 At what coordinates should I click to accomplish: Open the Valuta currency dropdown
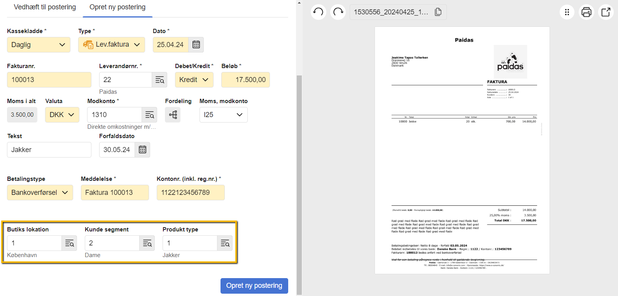click(x=62, y=115)
